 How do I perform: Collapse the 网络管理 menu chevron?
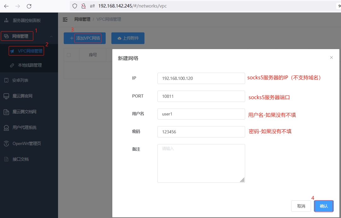(51, 36)
